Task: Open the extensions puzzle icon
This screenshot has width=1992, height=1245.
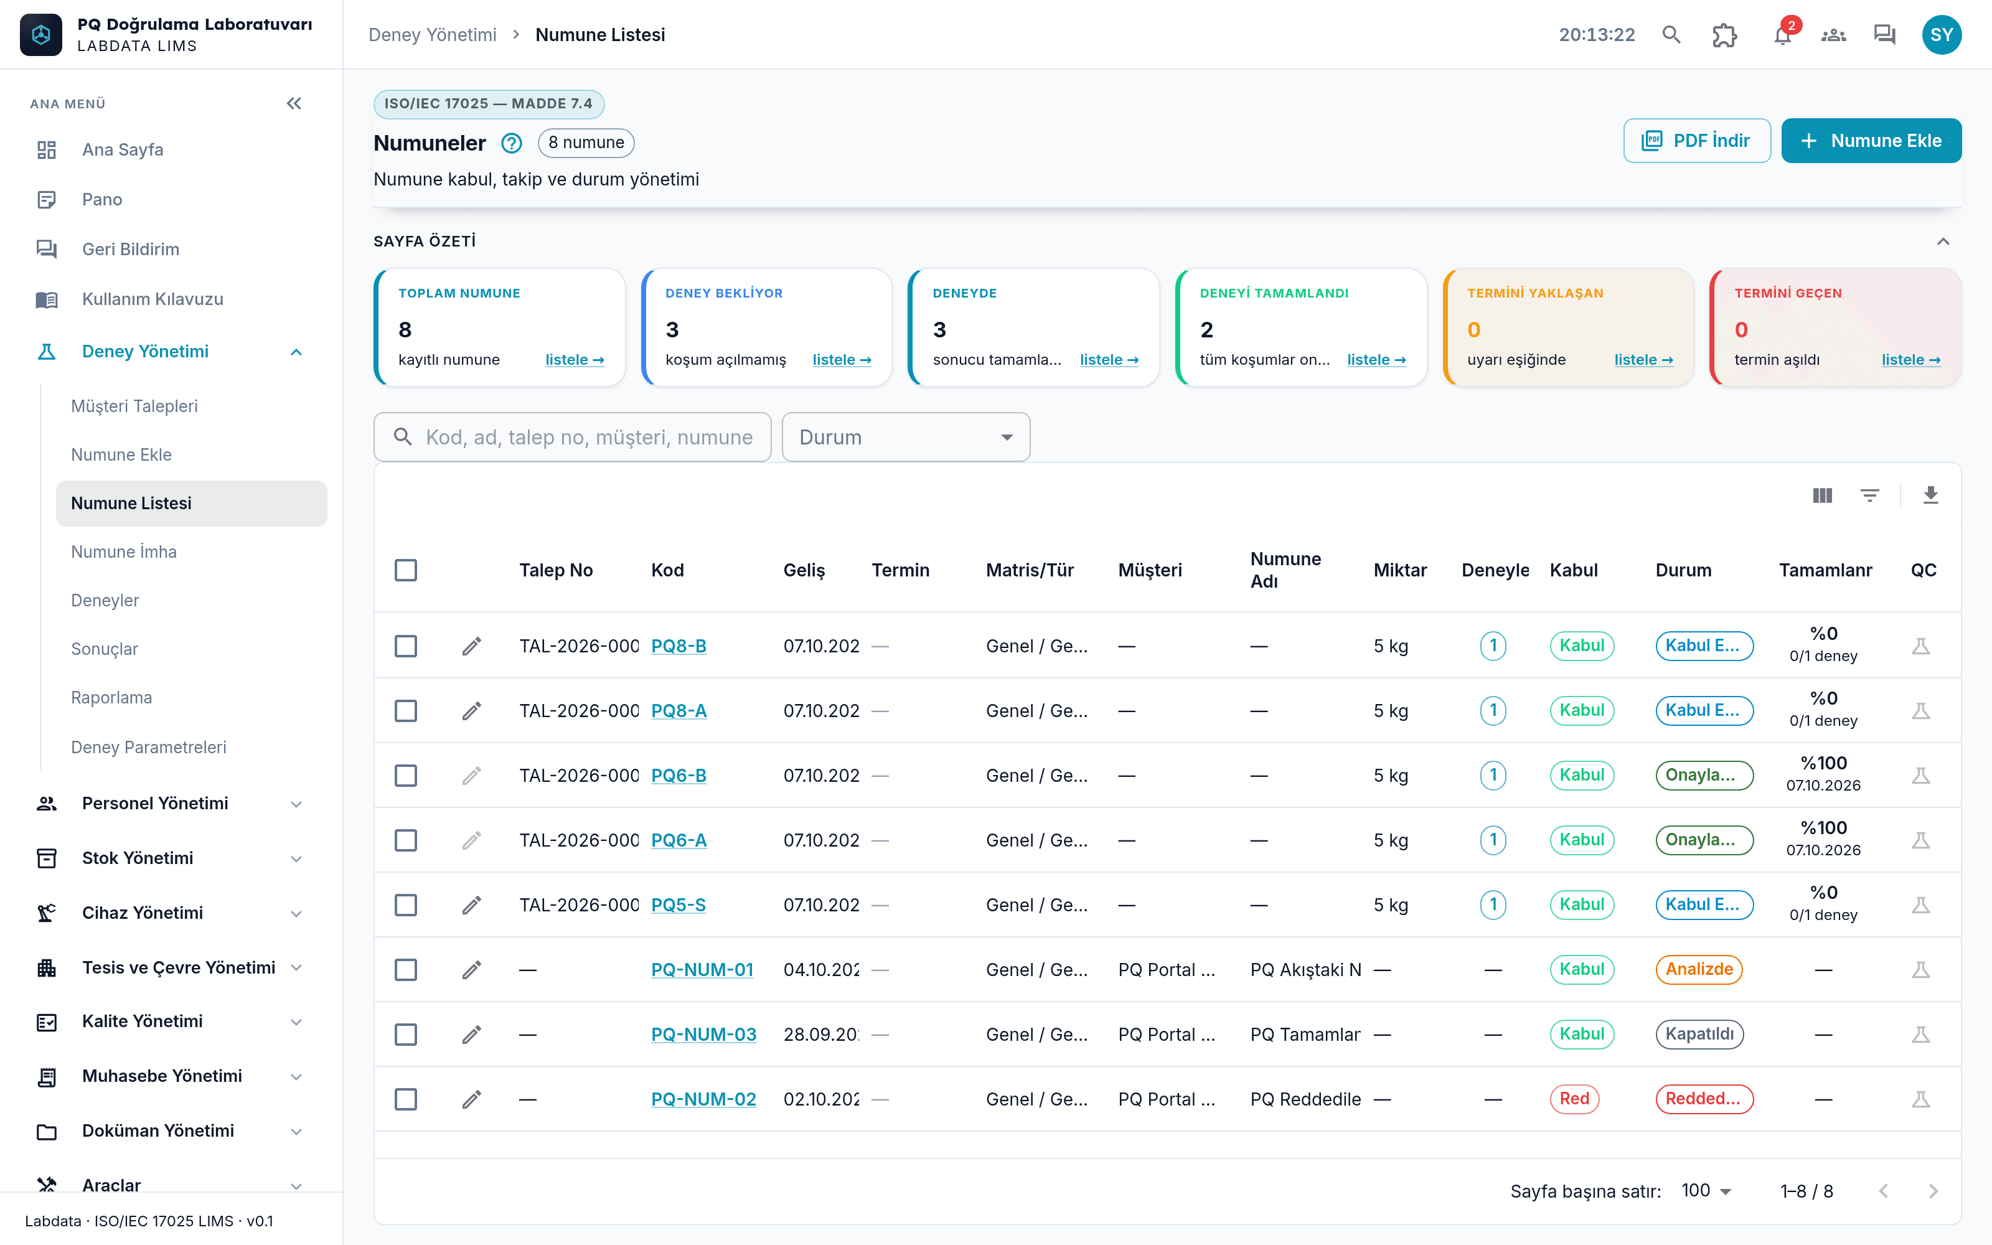Action: (1724, 35)
